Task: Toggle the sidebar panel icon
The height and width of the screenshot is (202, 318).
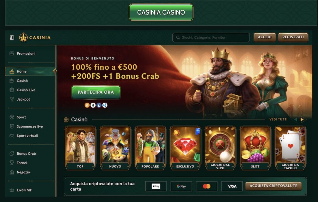Action: [x=12, y=37]
